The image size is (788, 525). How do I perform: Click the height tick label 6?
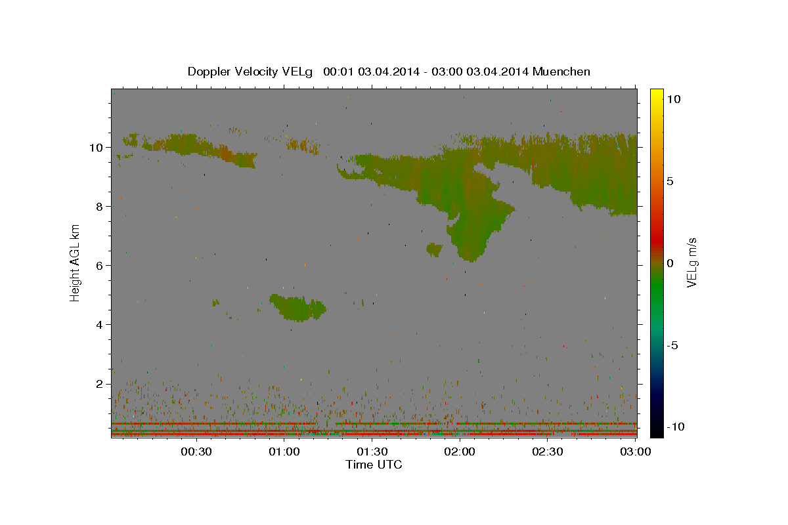[100, 265]
